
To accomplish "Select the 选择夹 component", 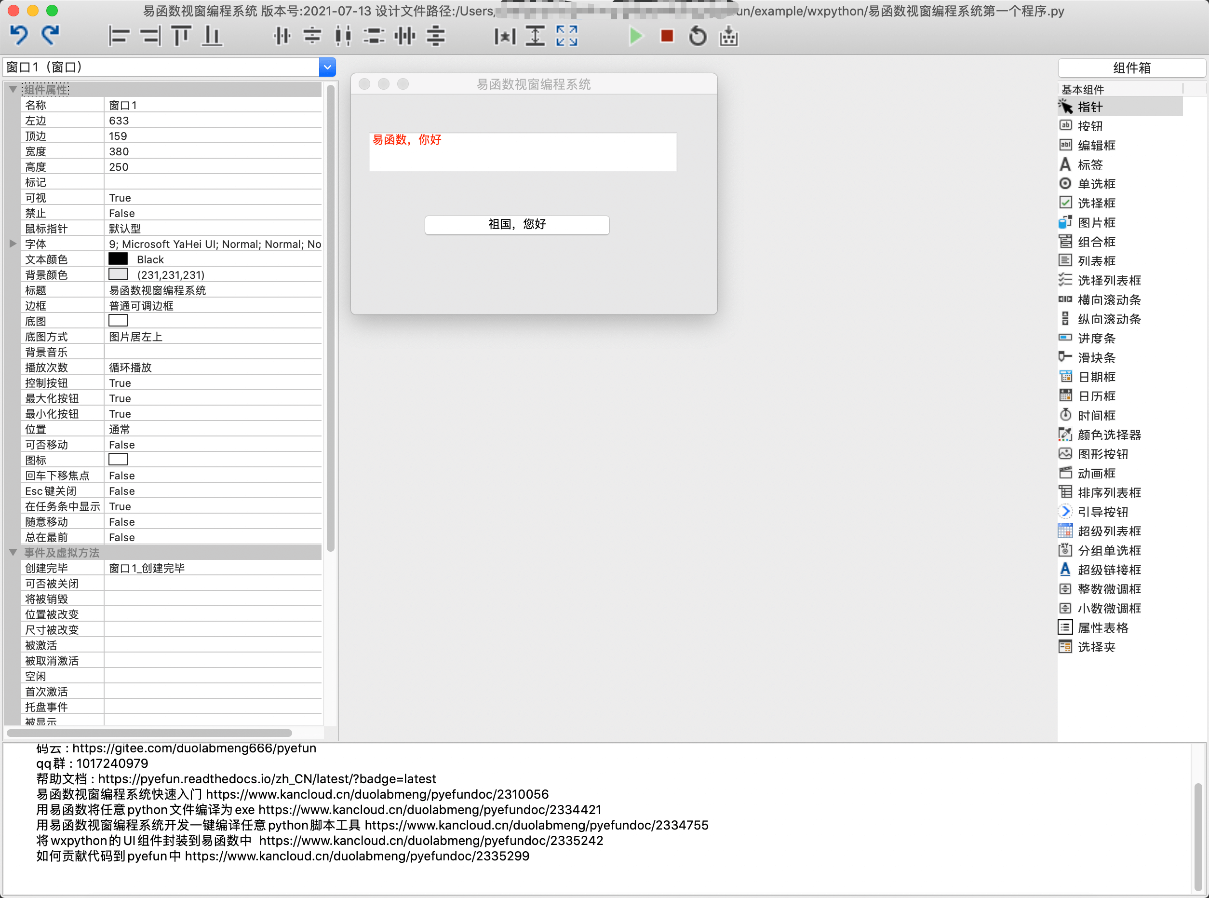I will (1120, 647).
